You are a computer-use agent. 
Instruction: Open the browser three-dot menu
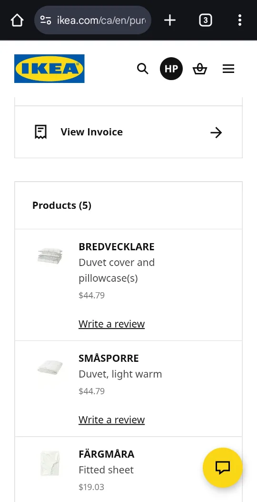240,20
